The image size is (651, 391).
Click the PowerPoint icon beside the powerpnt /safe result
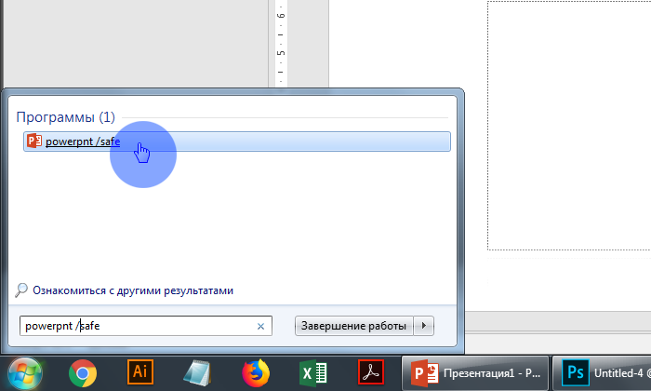[x=34, y=141]
